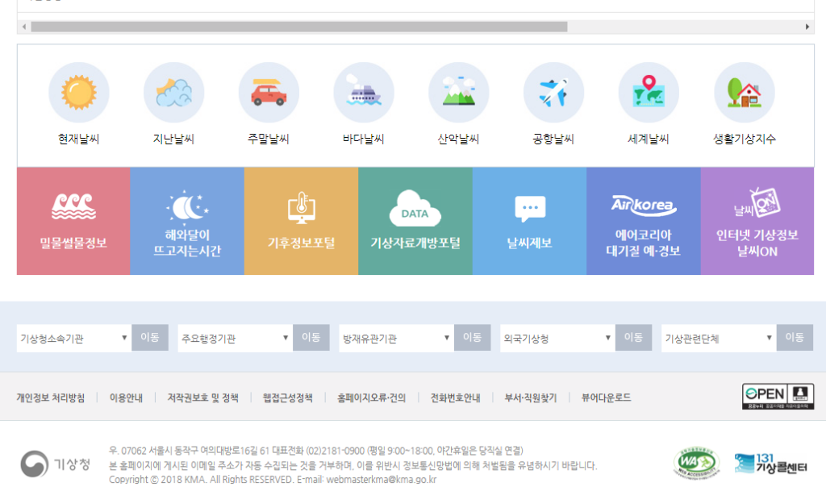The image size is (826, 491).
Task: Click the 공항날씨 text label
Action: pos(553,139)
